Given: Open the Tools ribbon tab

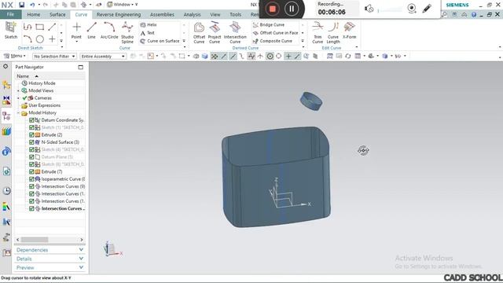Looking at the screenshot, I should pos(235,14).
